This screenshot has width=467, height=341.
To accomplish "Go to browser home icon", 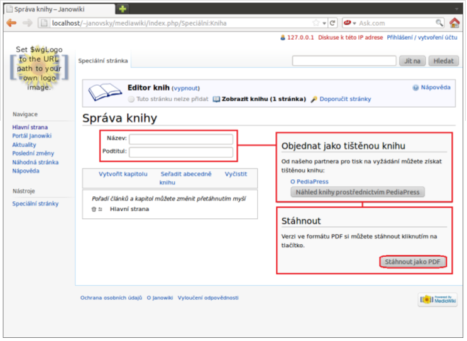I will point(454,23).
